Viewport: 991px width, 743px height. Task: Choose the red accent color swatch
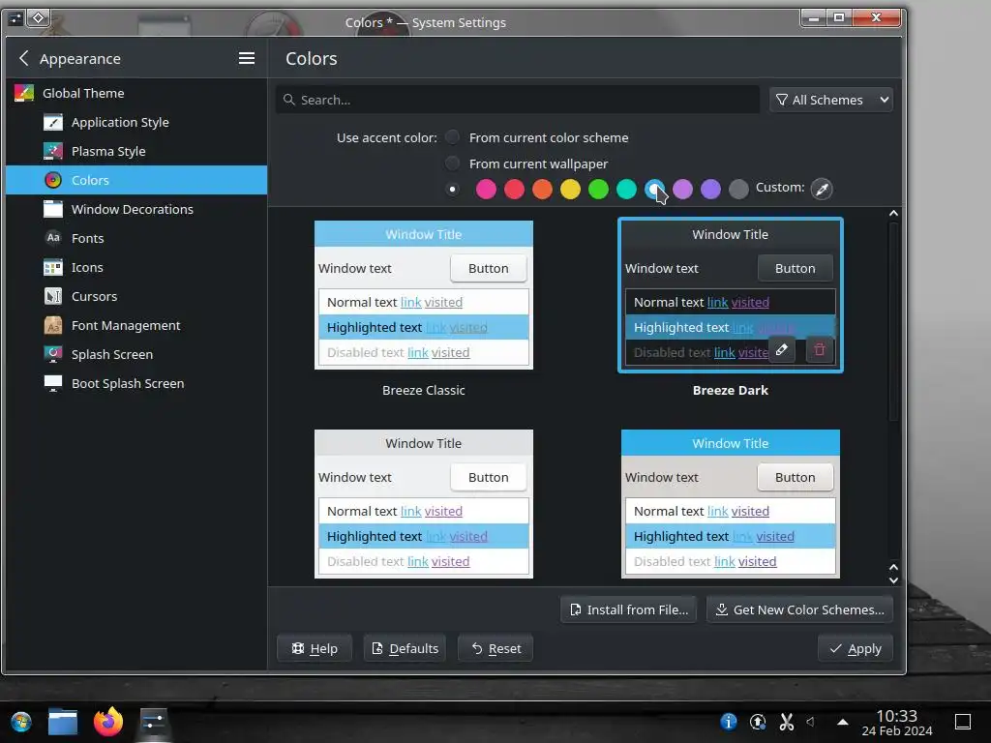514,189
